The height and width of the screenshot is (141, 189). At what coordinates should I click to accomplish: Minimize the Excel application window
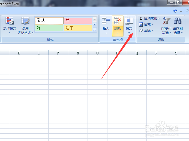pyautogui.click(x=172, y=2)
